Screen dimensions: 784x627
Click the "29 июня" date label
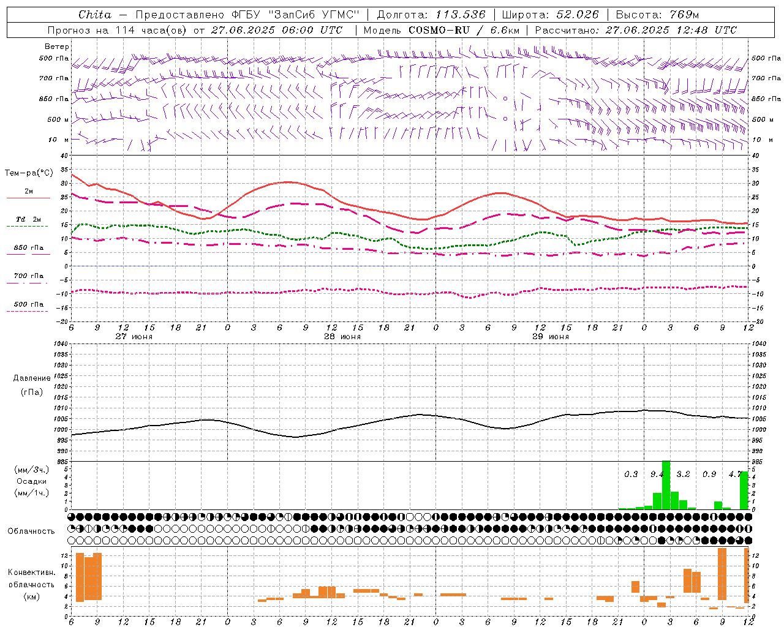(551, 337)
